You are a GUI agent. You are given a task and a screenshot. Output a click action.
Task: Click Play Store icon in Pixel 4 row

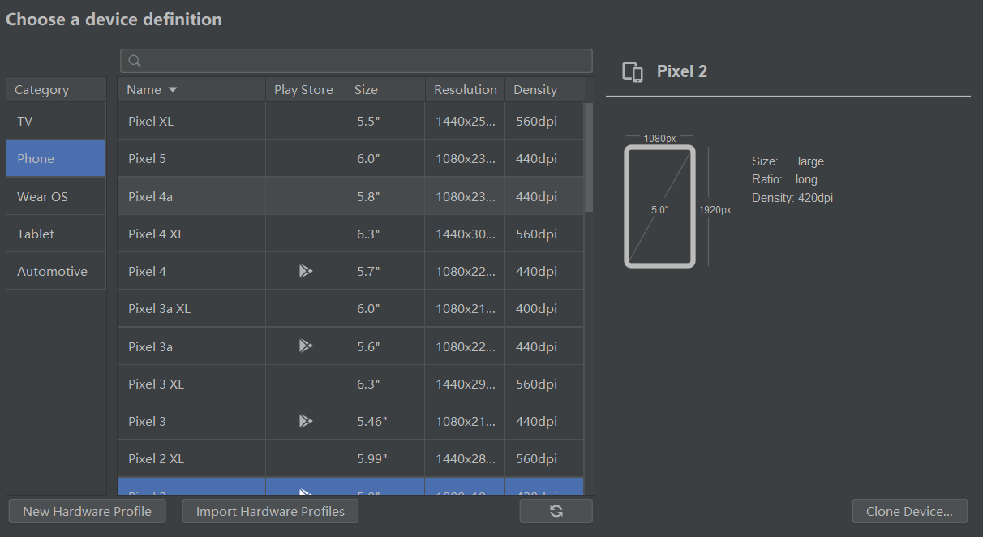coord(305,272)
